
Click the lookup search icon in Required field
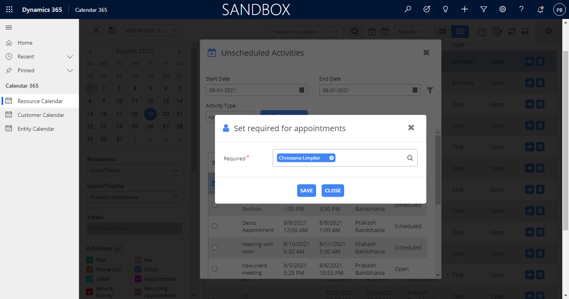pos(410,158)
